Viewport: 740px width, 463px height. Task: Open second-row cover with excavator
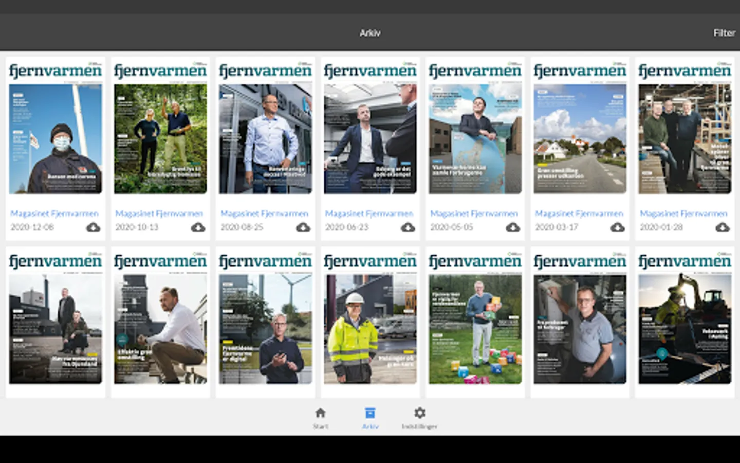pyautogui.click(x=685, y=318)
